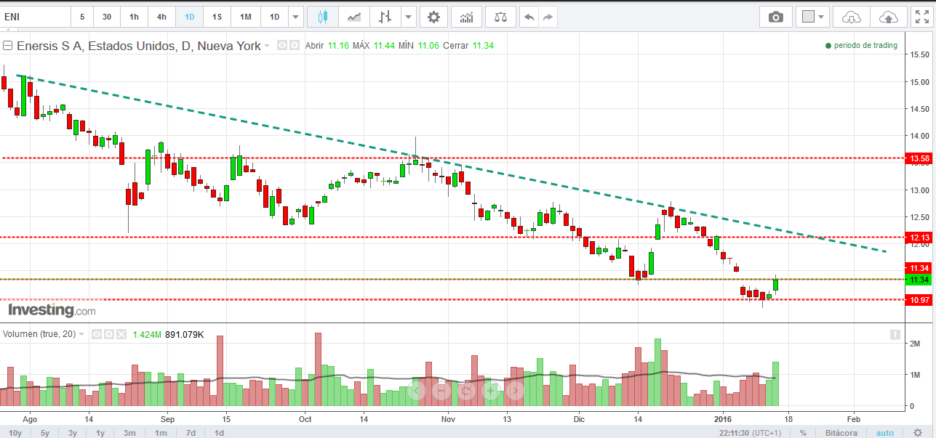Enter fullscreen mode with expand icon
The width and height of the screenshot is (936, 438).
click(x=920, y=17)
